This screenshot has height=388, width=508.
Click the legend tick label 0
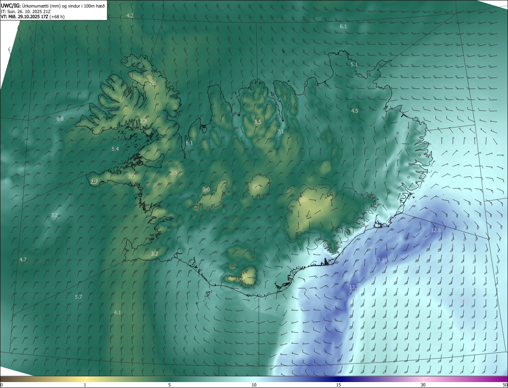tap(2, 385)
